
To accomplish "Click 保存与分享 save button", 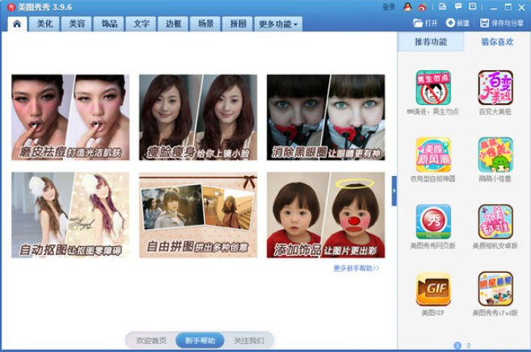I will 502,23.
